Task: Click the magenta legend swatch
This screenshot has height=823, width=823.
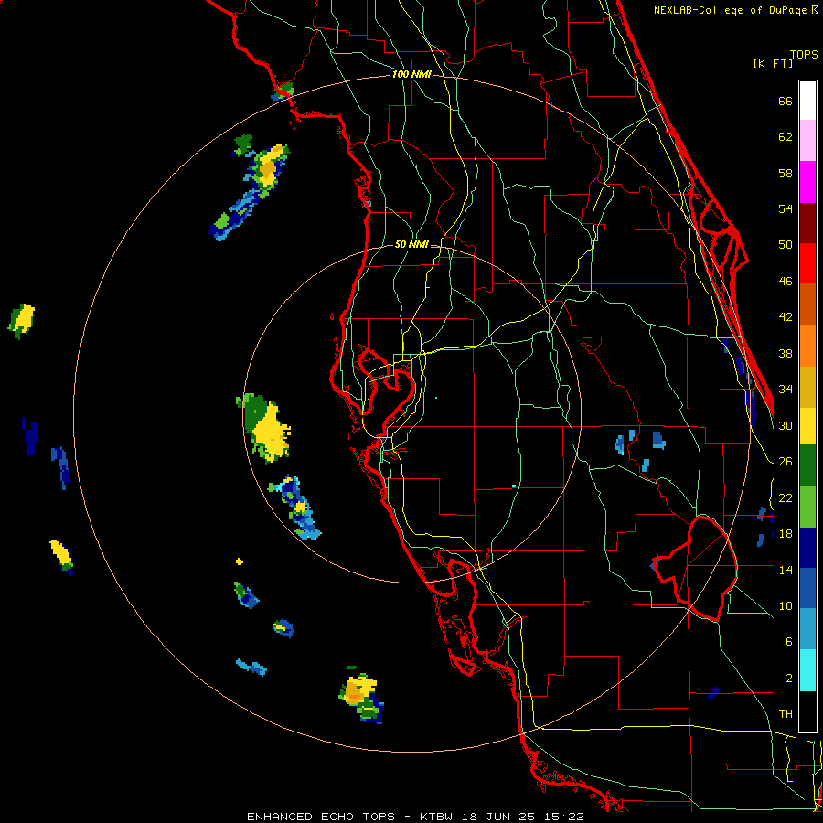Action: (807, 182)
